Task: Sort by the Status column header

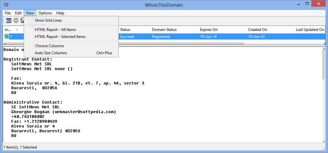Action: [x=134, y=30]
